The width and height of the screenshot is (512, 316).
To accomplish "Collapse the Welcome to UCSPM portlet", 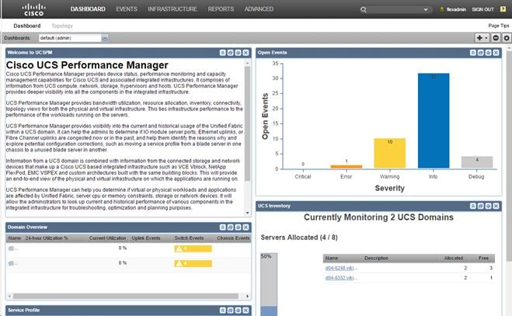I will click(223, 53).
